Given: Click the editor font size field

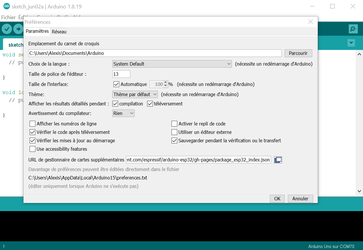Looking at the screenshot, I should click(x=121, y=74).
